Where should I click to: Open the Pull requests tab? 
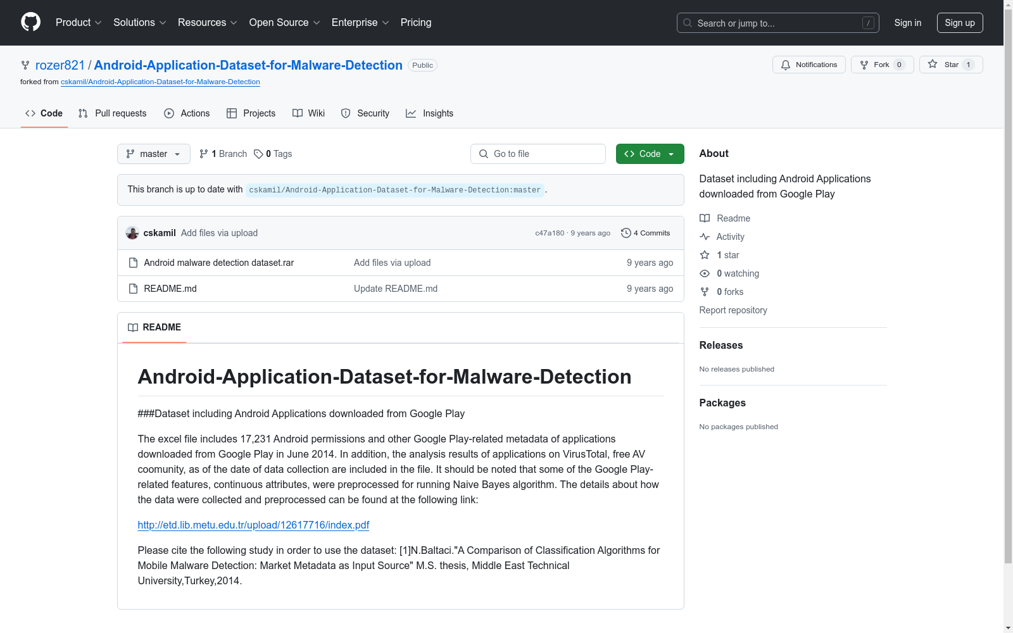[113, 113]
